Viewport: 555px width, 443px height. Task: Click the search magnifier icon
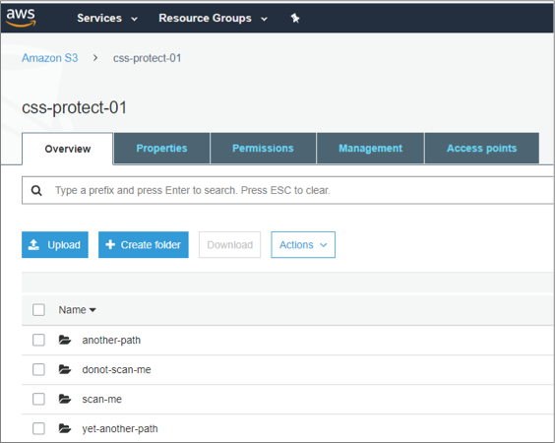click(36, 191)
